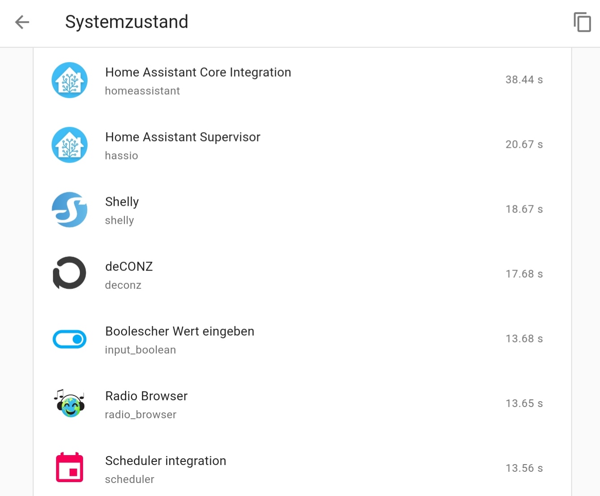Viewport: 600px width, 496px height.
Task: Open the Scheduler integration entry
Action: [x=166, y=461]
